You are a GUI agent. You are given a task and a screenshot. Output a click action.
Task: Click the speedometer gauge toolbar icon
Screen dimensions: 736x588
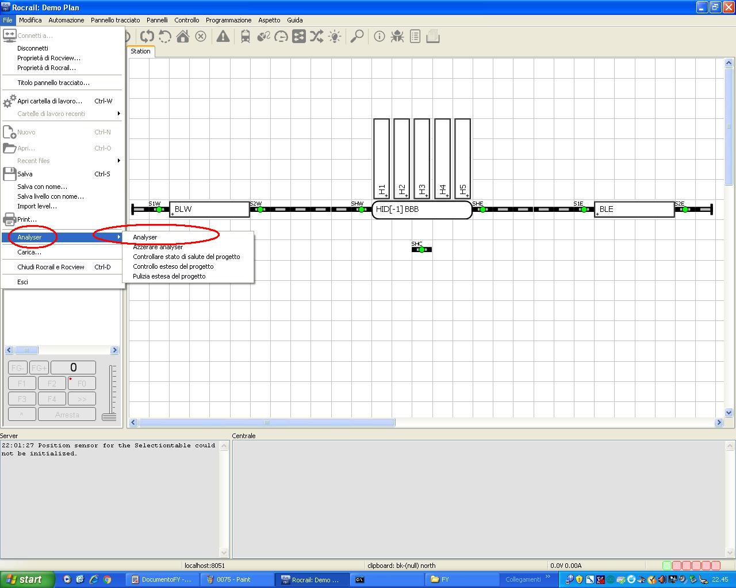(281, 37)
